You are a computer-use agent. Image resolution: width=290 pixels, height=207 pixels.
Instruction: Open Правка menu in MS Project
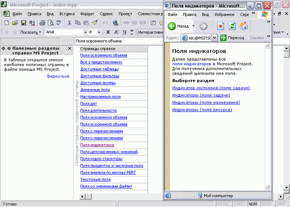click(x=34, y=14)
